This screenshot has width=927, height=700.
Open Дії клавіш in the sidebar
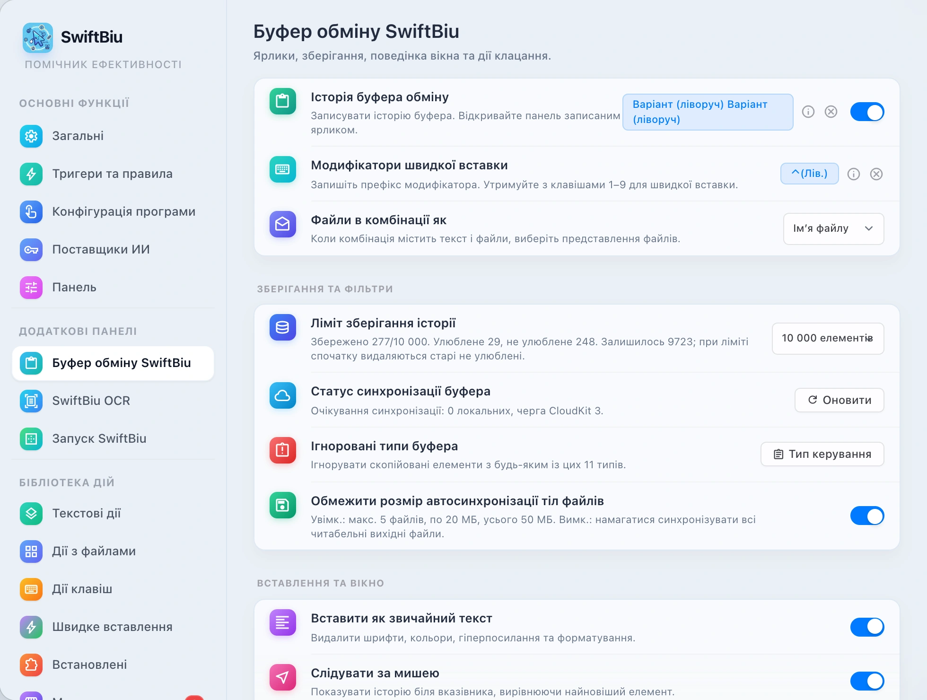(113, 589)
